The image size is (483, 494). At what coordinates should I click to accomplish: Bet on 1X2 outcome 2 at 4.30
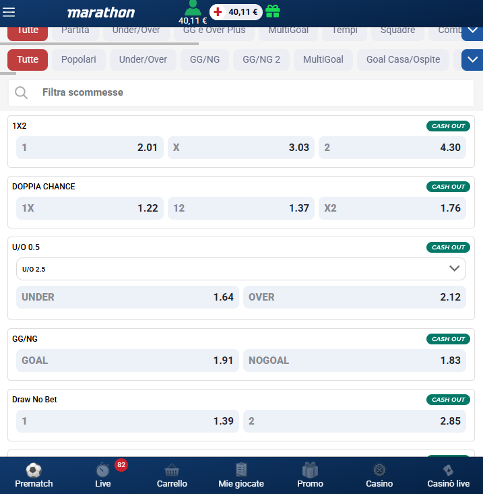click(392, 148)
